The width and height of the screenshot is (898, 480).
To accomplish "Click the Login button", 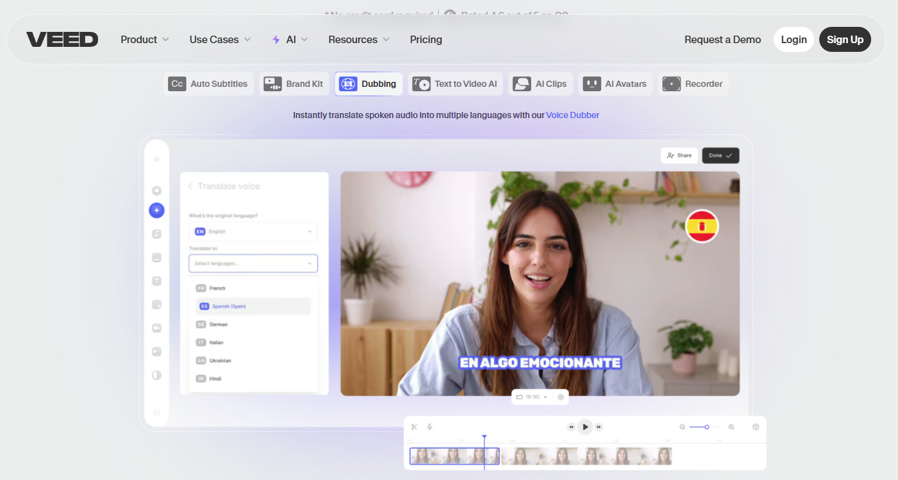I will click(x=794, y=39).
